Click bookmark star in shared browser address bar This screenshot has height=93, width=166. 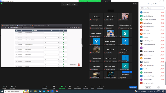70,27
